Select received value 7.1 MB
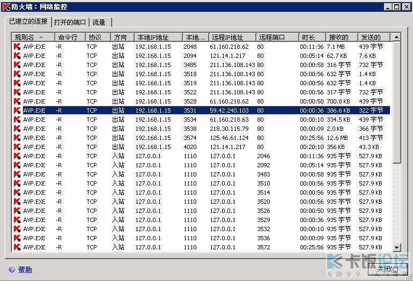The image size is (413, 281). tap(336, 47)
